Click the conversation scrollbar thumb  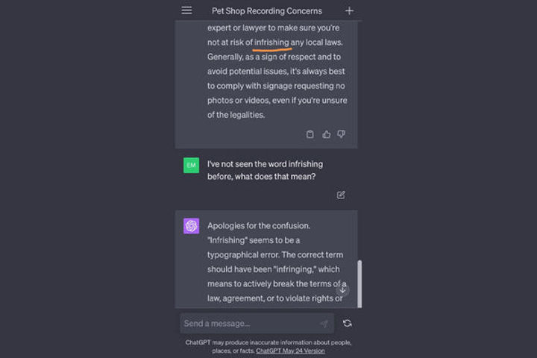coord(359,284)
